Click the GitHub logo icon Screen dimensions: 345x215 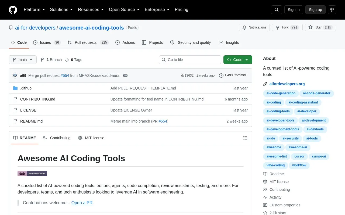(13, 10)
